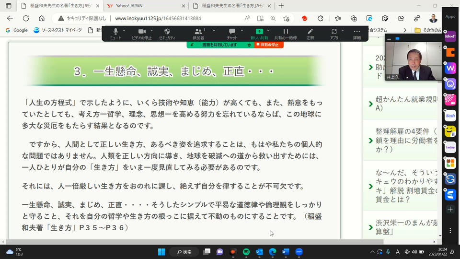The image size is (460, 259).
Task: Reload the current web page
Action: pos(26,18)
